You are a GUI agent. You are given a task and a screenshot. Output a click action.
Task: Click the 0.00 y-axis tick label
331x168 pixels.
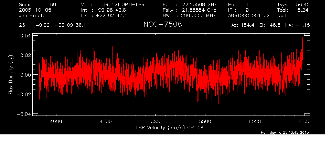pyautogui.click(x=25, y=75)
